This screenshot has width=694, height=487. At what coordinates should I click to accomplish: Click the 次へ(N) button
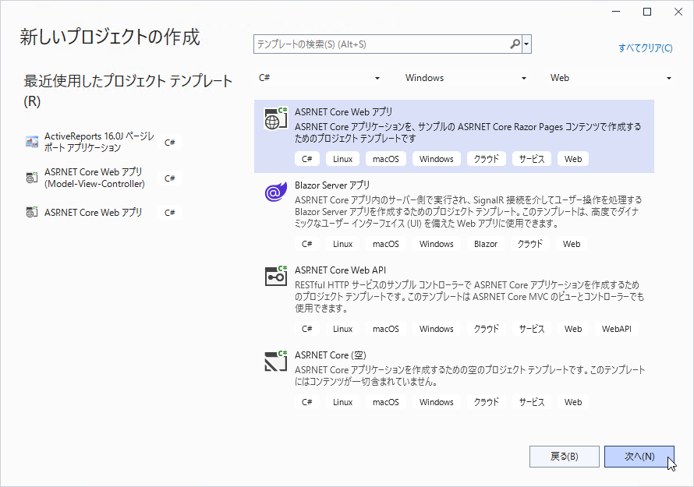(639, 457)
